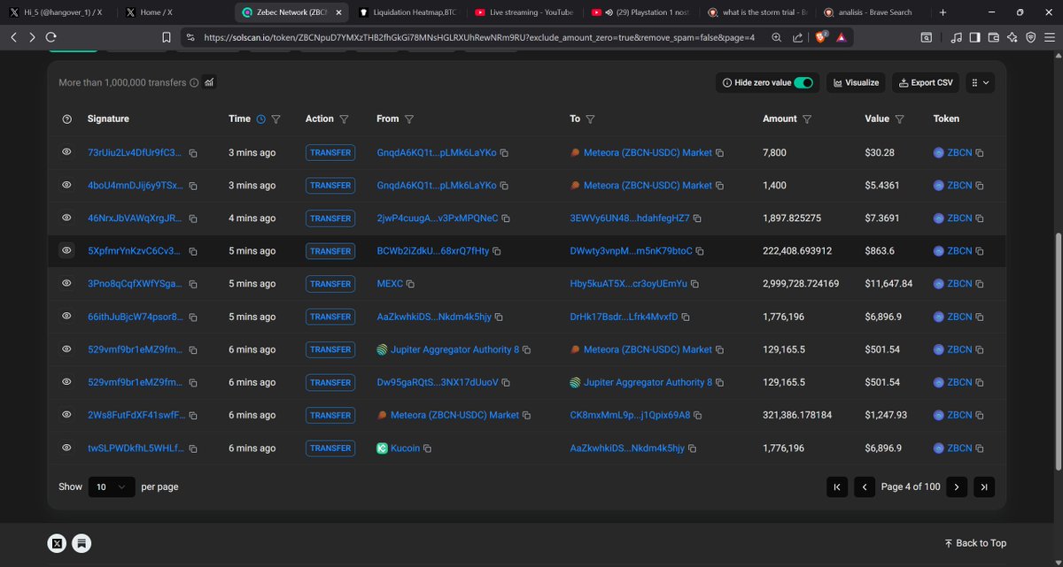Click Back to Top link
The height and width of the screenshot is (567, 1063).
point(975,543)
